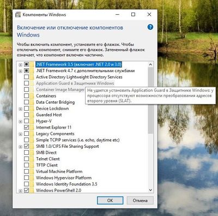
Task: Select Application Guard в Защитнике Windows row
Action: (75, 83)
